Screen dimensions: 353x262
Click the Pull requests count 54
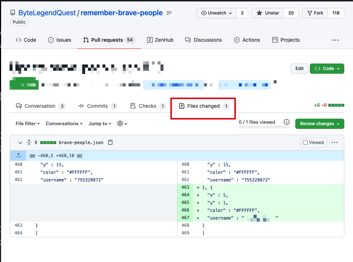pyautogui.click(x=130, y=40)
